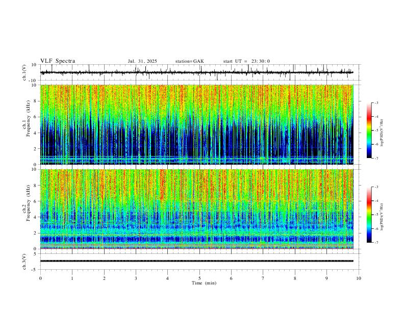Click the "5" tick on ch.3(V) axis

point(35,254)
